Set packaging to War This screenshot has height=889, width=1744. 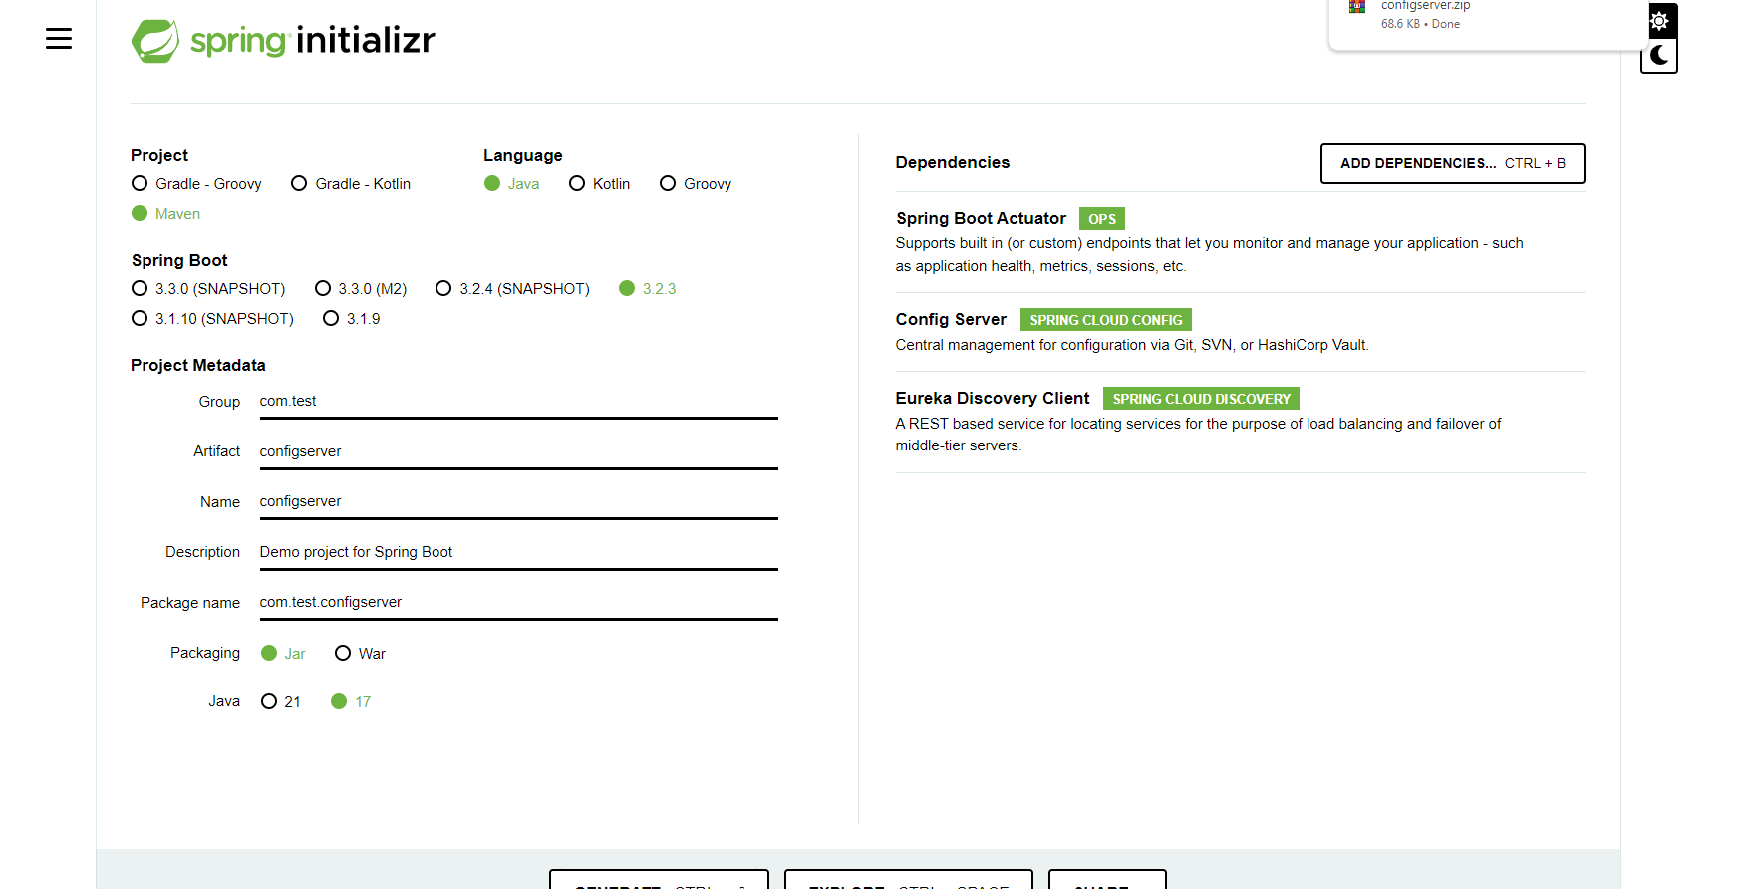(360, 654)
